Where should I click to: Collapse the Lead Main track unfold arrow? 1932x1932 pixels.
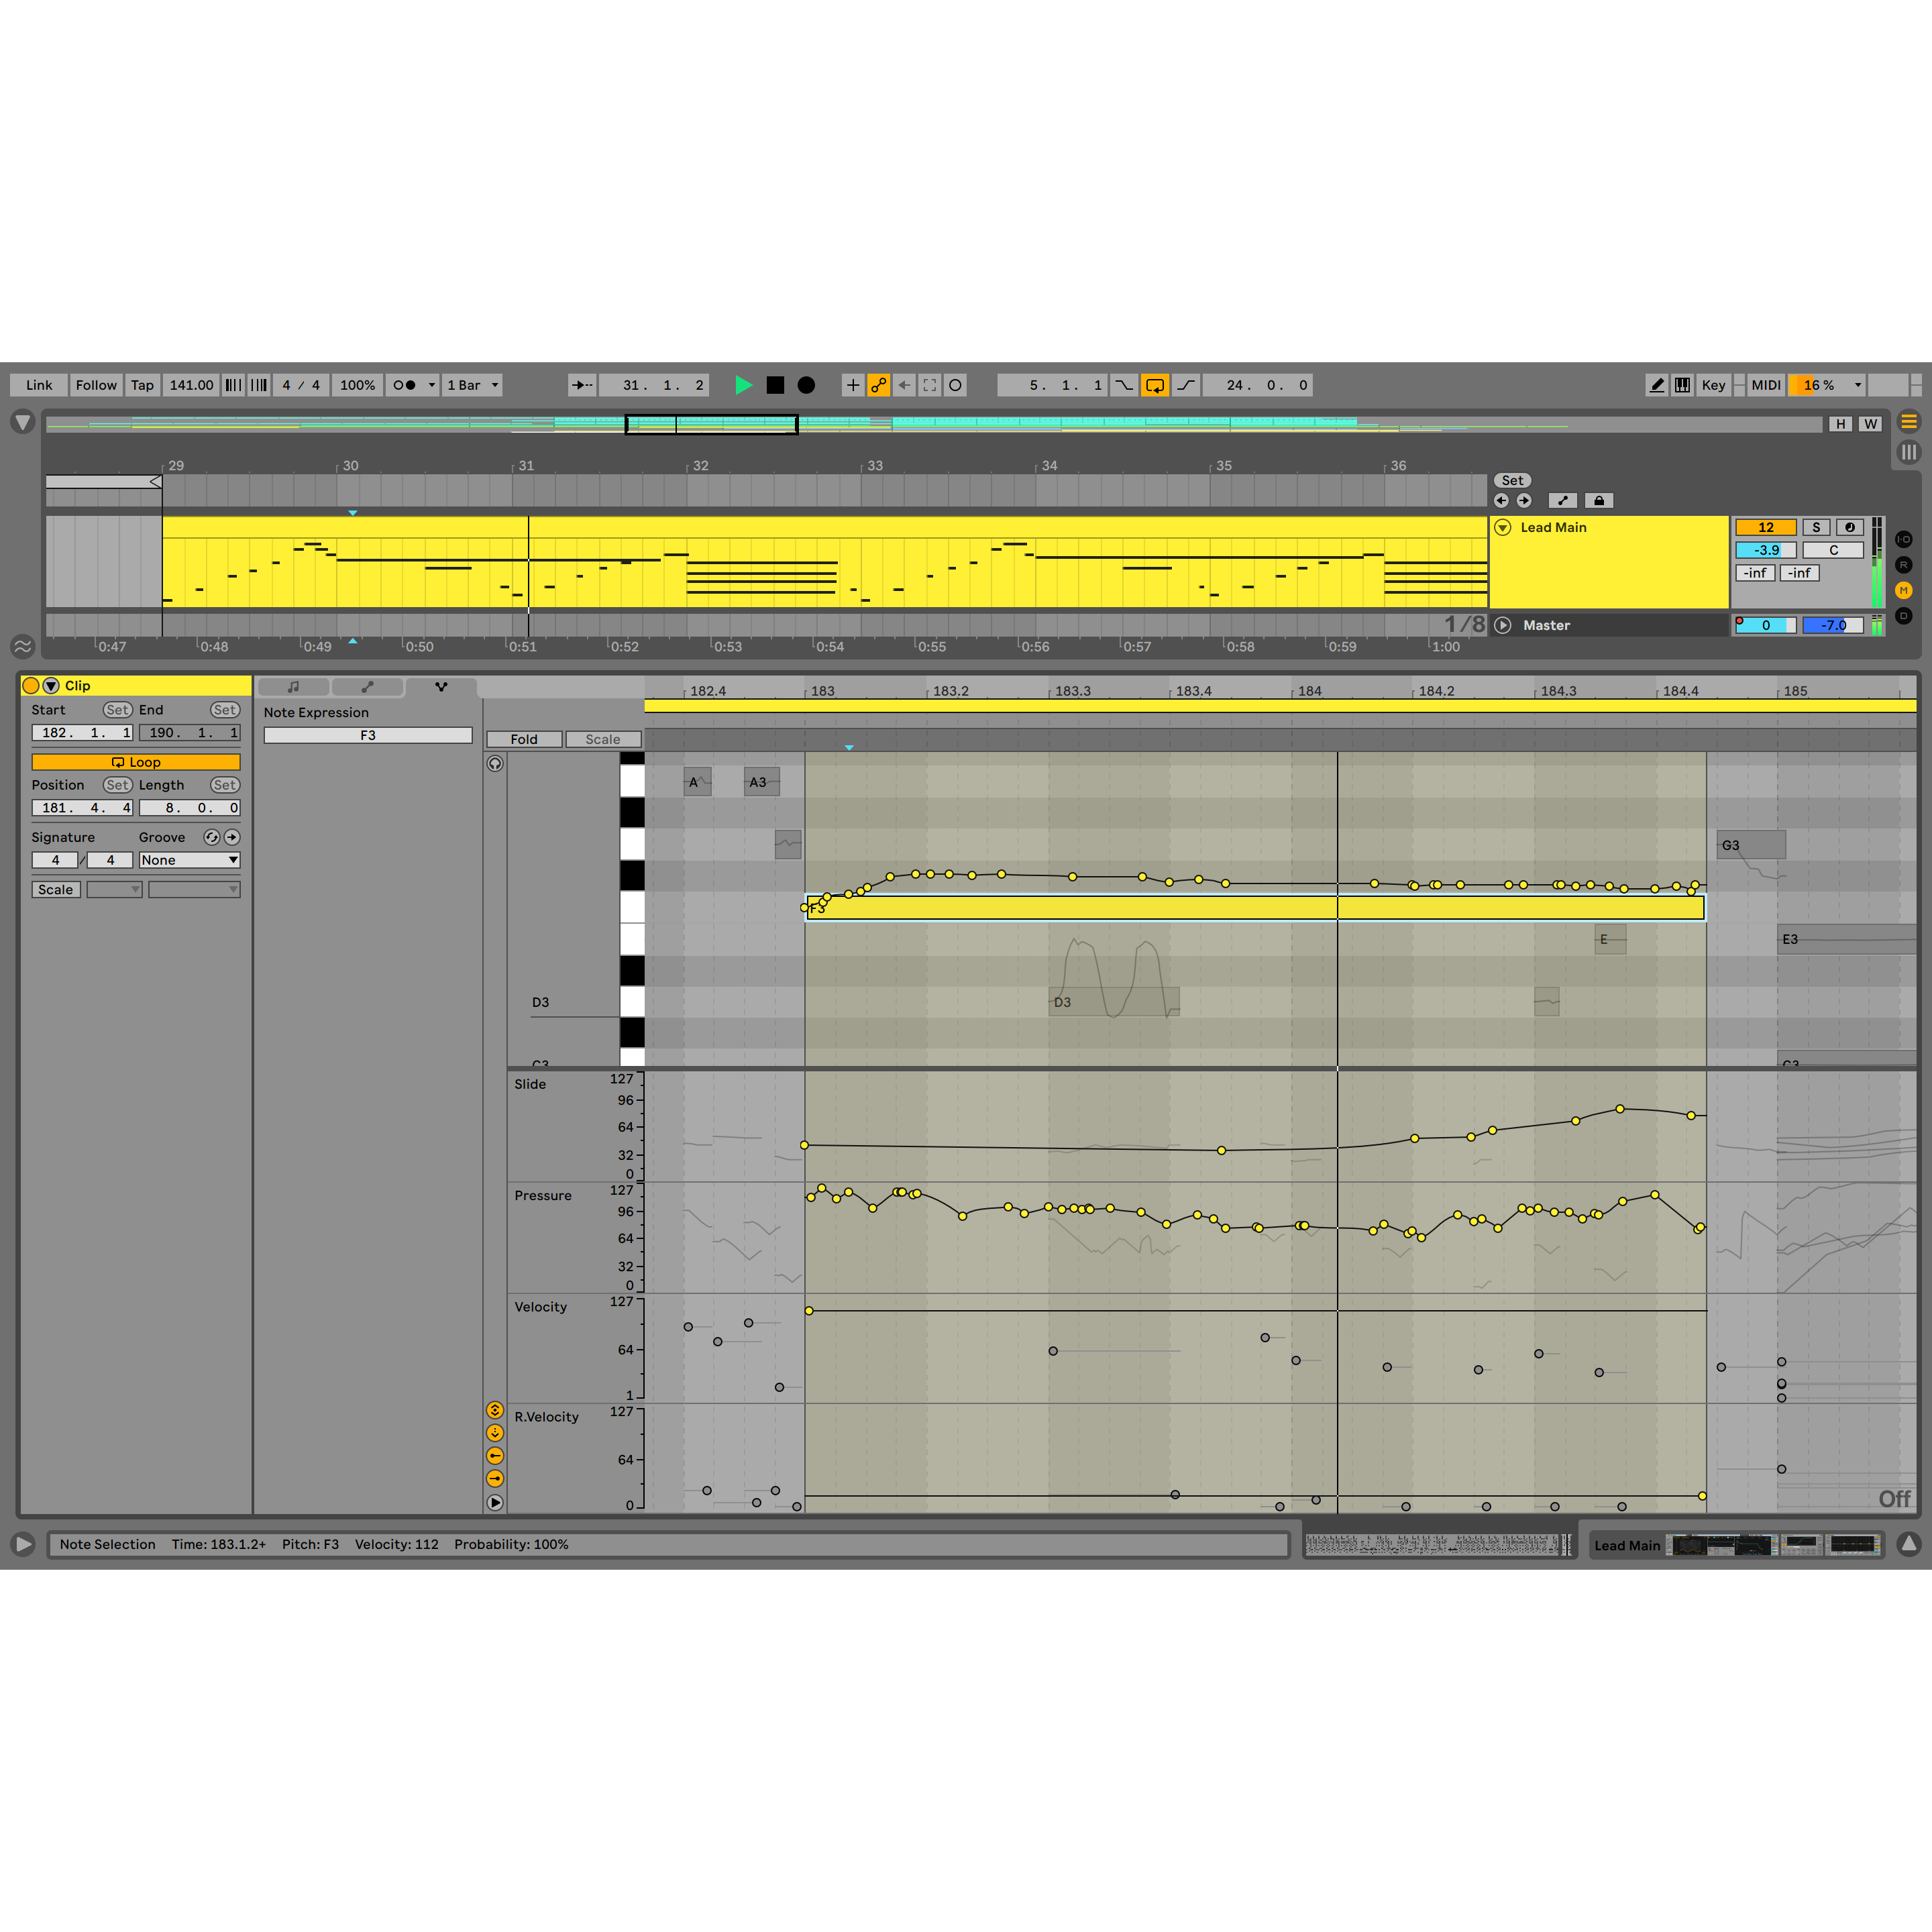point(1502,527)
